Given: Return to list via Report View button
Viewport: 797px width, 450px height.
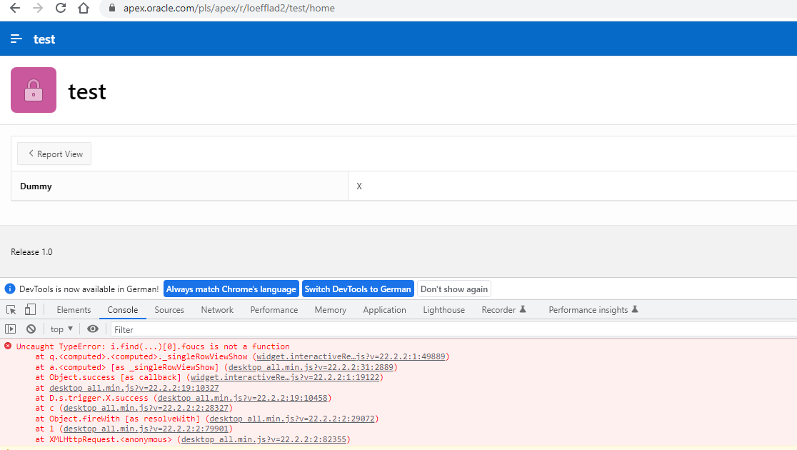Looking at the screenshot, I should tap(54, 154).
